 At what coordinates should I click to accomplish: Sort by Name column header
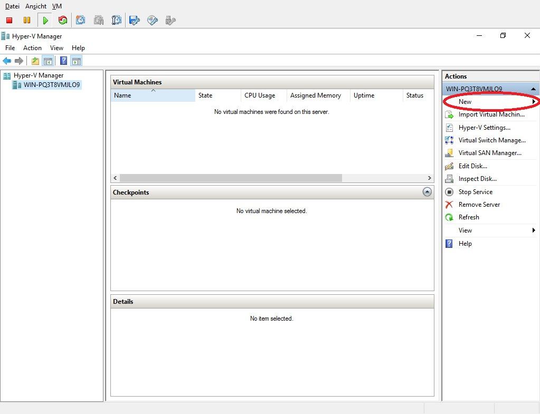[153, 95]
